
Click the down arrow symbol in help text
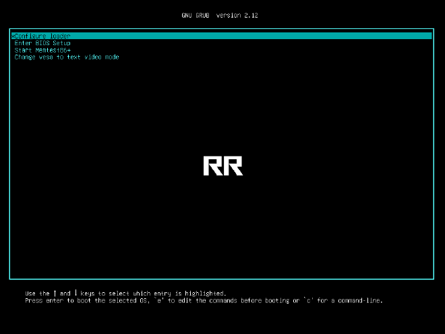(76, 294)
